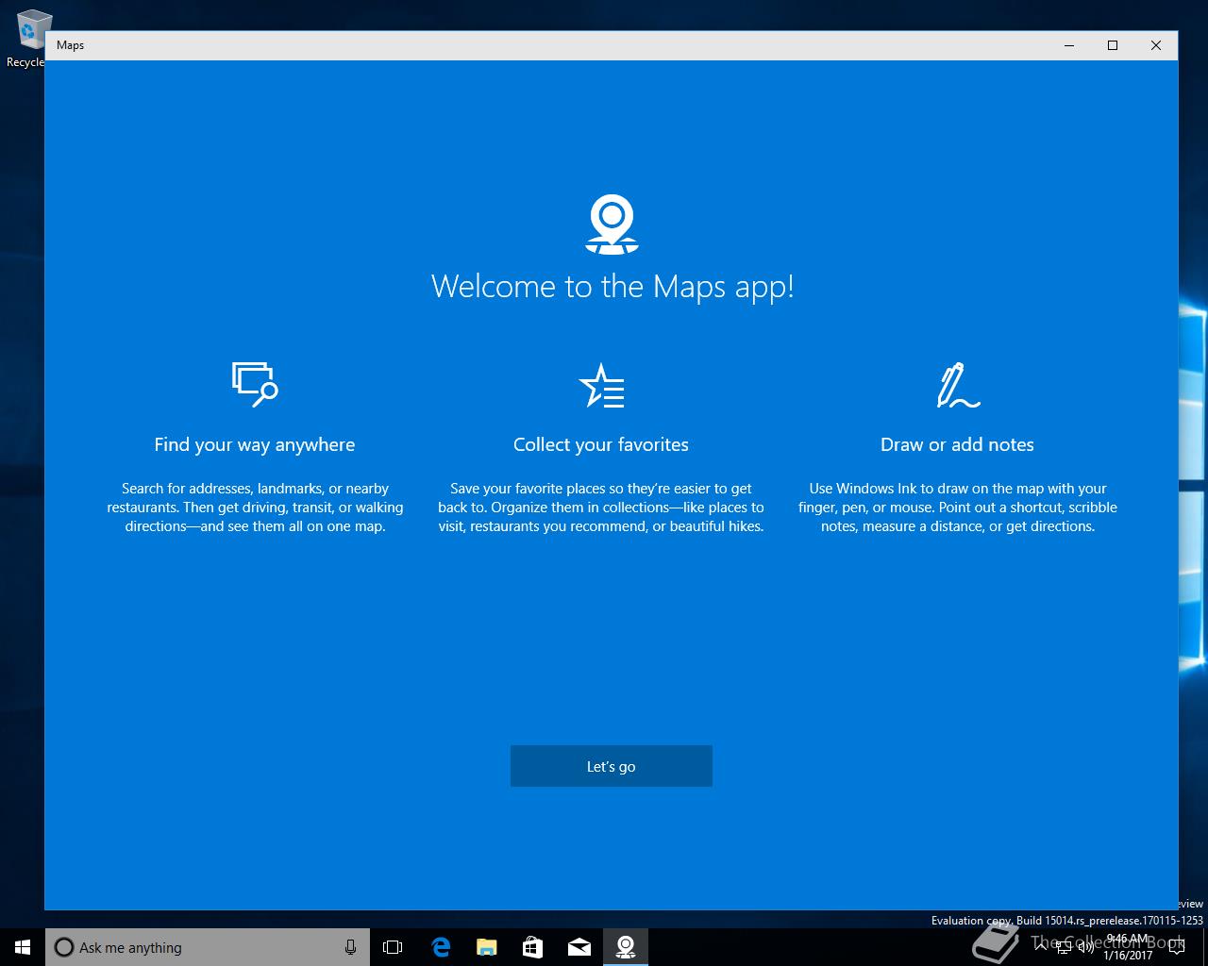The height and width of the screenshot is (966, 1208).
Task: Open Task View from the taskbar
Action: click(393, 947)
